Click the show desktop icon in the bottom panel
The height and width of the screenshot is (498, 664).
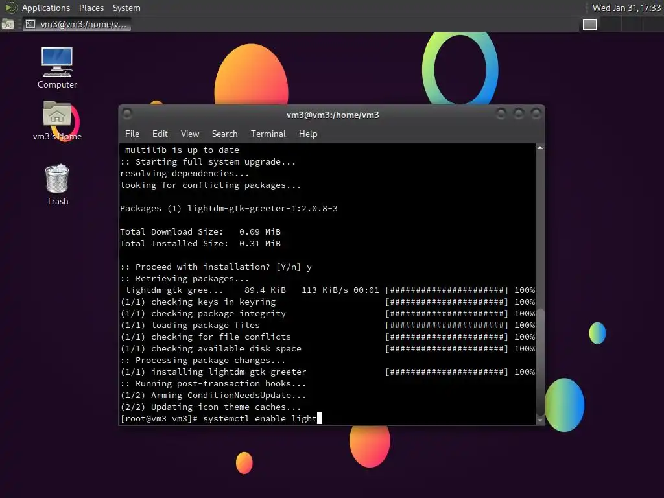[8, 24]
